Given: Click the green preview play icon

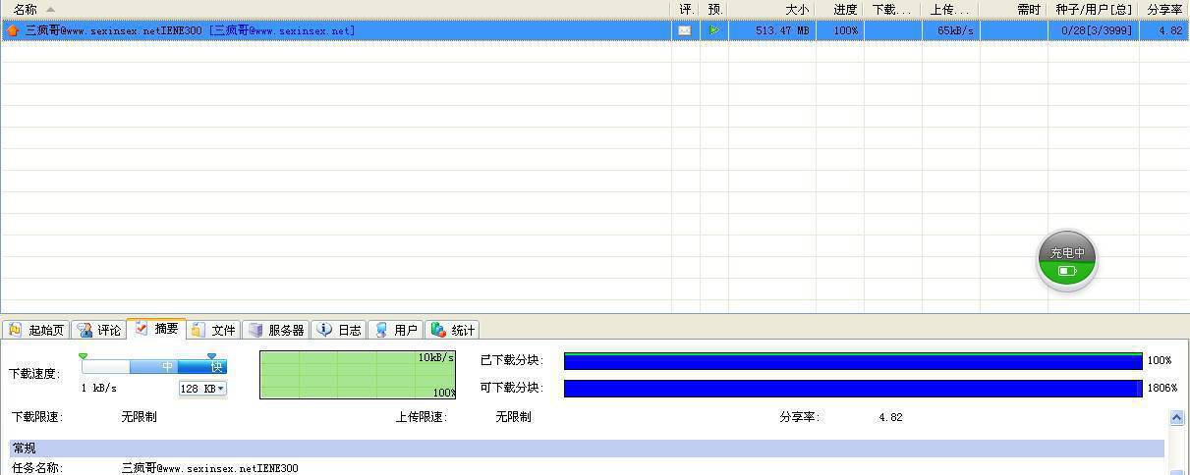Looking at the screenshot, I should coord(714,30).
